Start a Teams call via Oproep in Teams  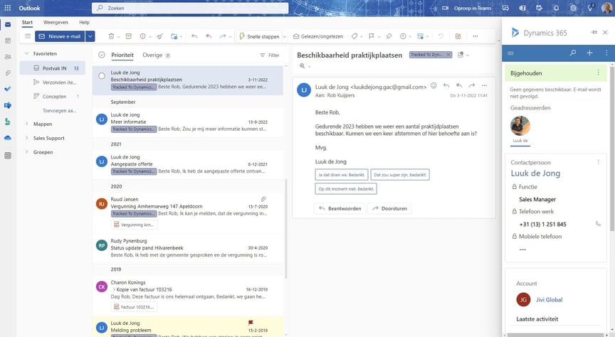pos(467,8)
